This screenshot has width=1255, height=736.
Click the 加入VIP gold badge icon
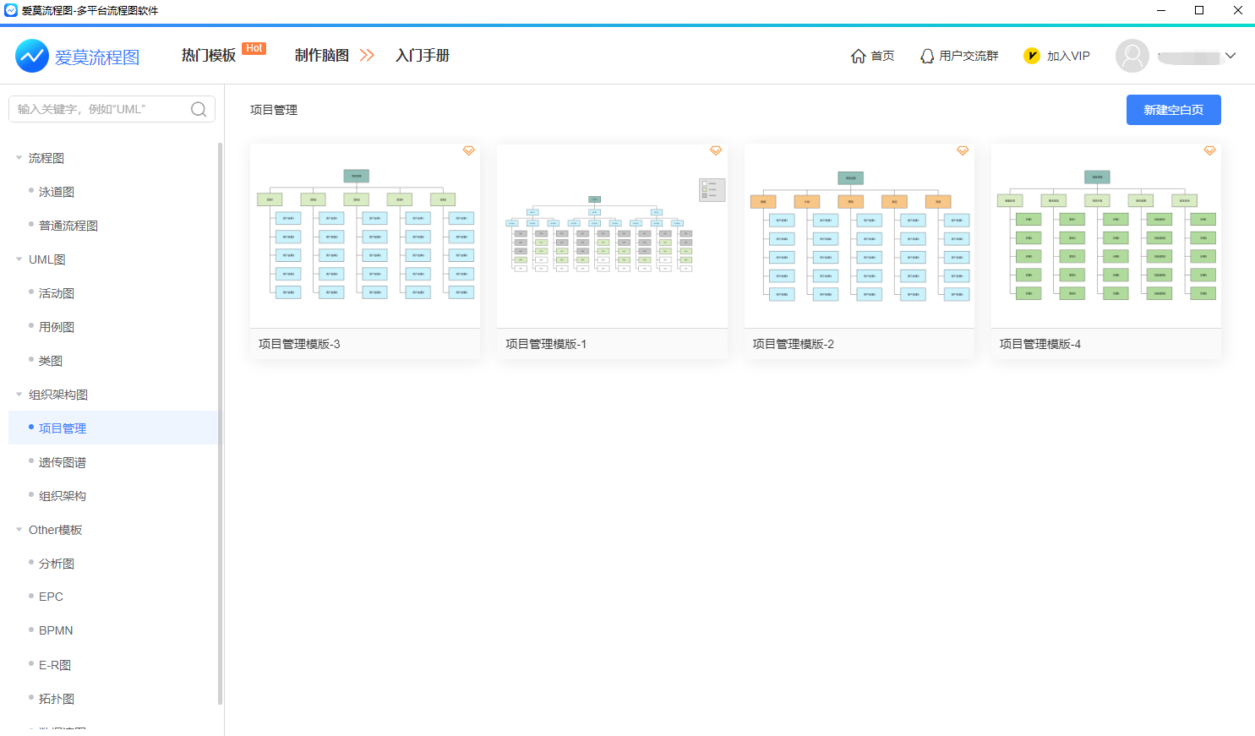pos(1032,56)
